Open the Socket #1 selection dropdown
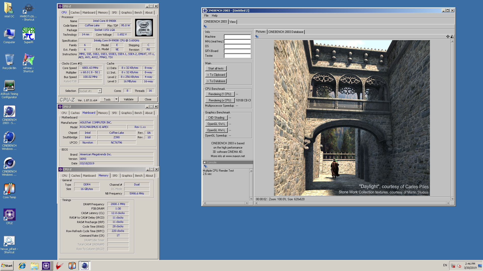 pyautogui.click(x=100, y=91)
